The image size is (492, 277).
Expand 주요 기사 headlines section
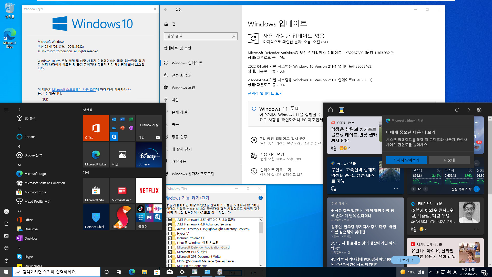[339, 203]
